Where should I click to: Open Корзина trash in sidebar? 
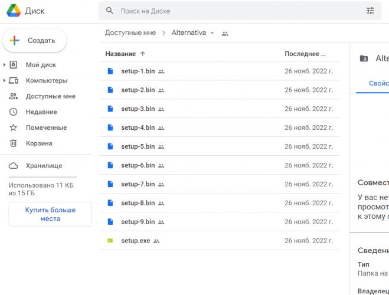39,143
